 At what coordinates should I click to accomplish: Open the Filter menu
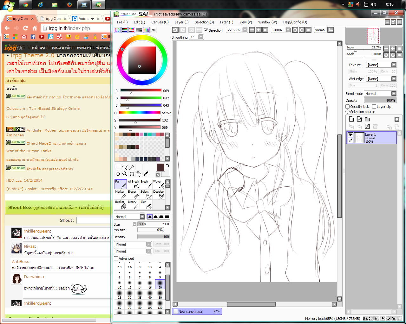[x=226, y=22]
